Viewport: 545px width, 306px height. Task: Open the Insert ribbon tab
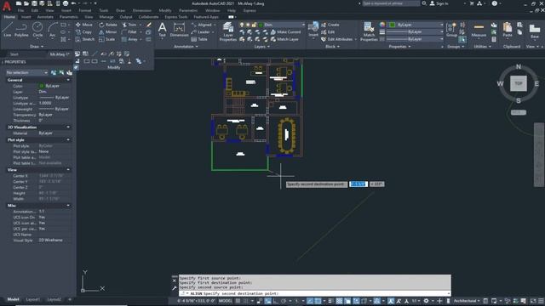(26, 17)
